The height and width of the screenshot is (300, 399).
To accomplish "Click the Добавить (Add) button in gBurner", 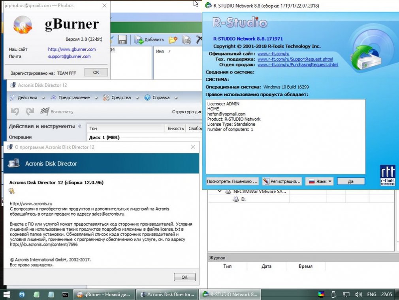I will coord(149,40).
